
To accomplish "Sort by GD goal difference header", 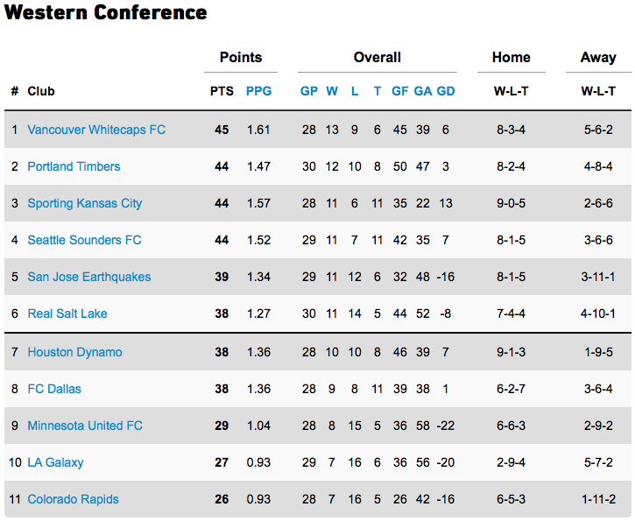I will [446, 91].
